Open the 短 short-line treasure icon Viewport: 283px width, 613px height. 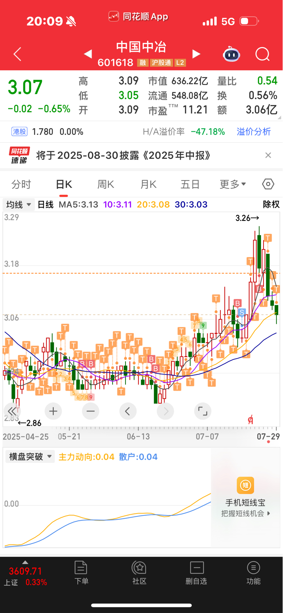point(245,485)
